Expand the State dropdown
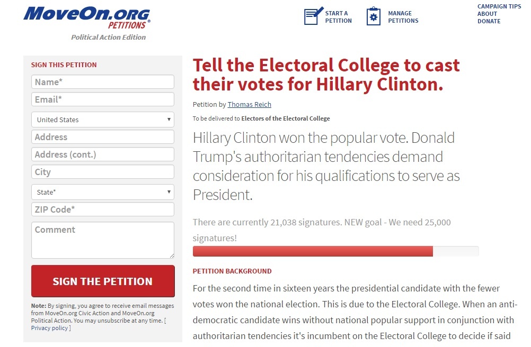The image size is (531, 347). [x=103, y=192]
